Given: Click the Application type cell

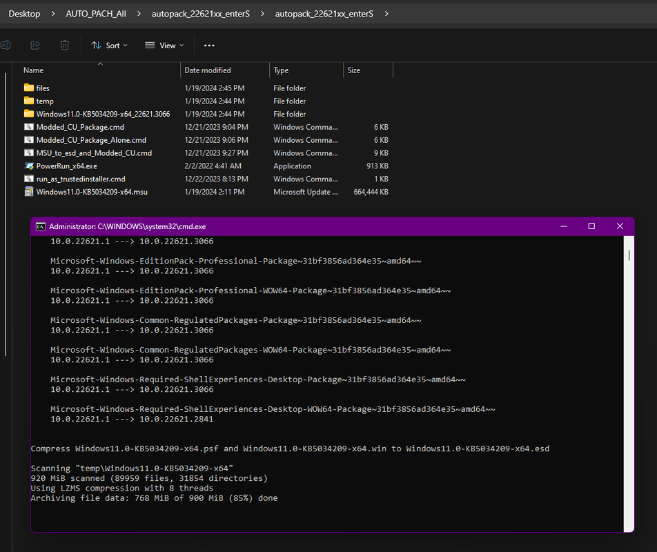Looking at the screenshot, I should (292, 166).
